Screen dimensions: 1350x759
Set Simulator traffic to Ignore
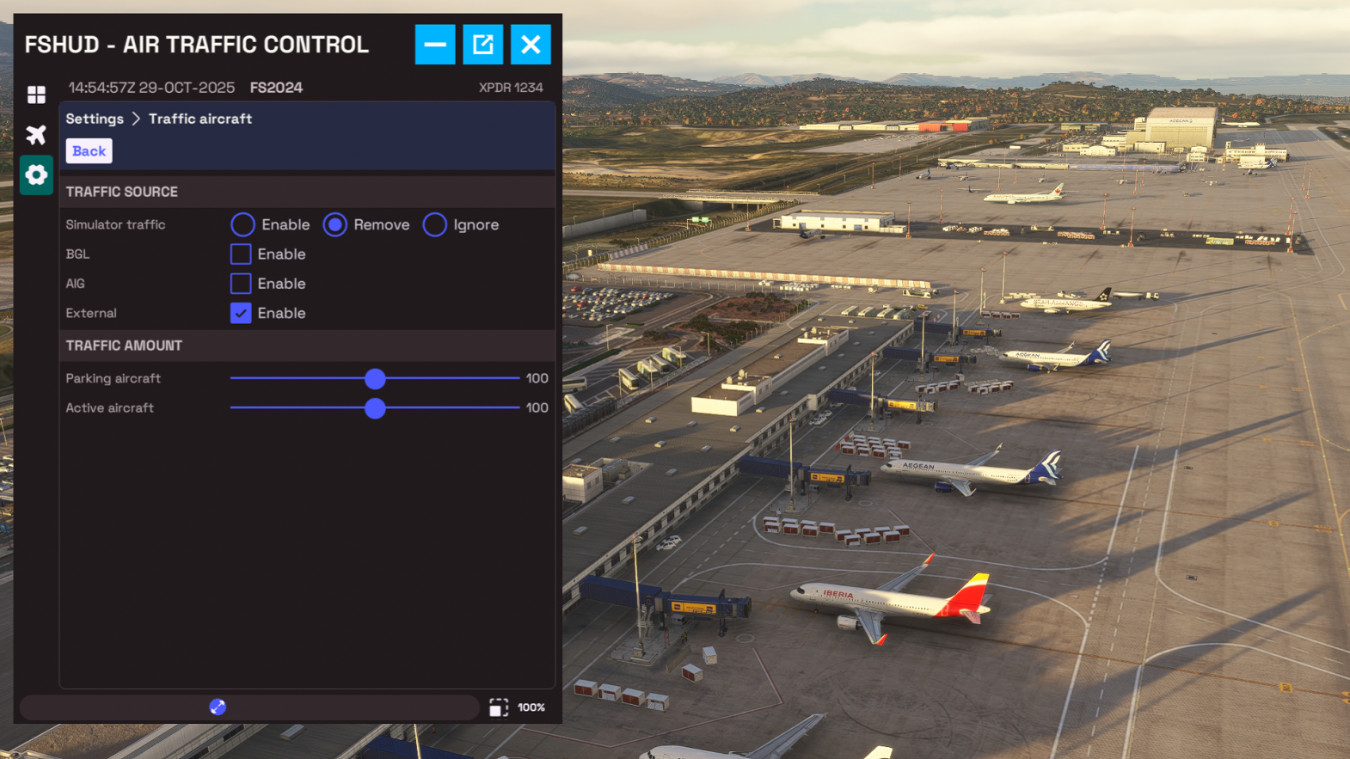435,225
